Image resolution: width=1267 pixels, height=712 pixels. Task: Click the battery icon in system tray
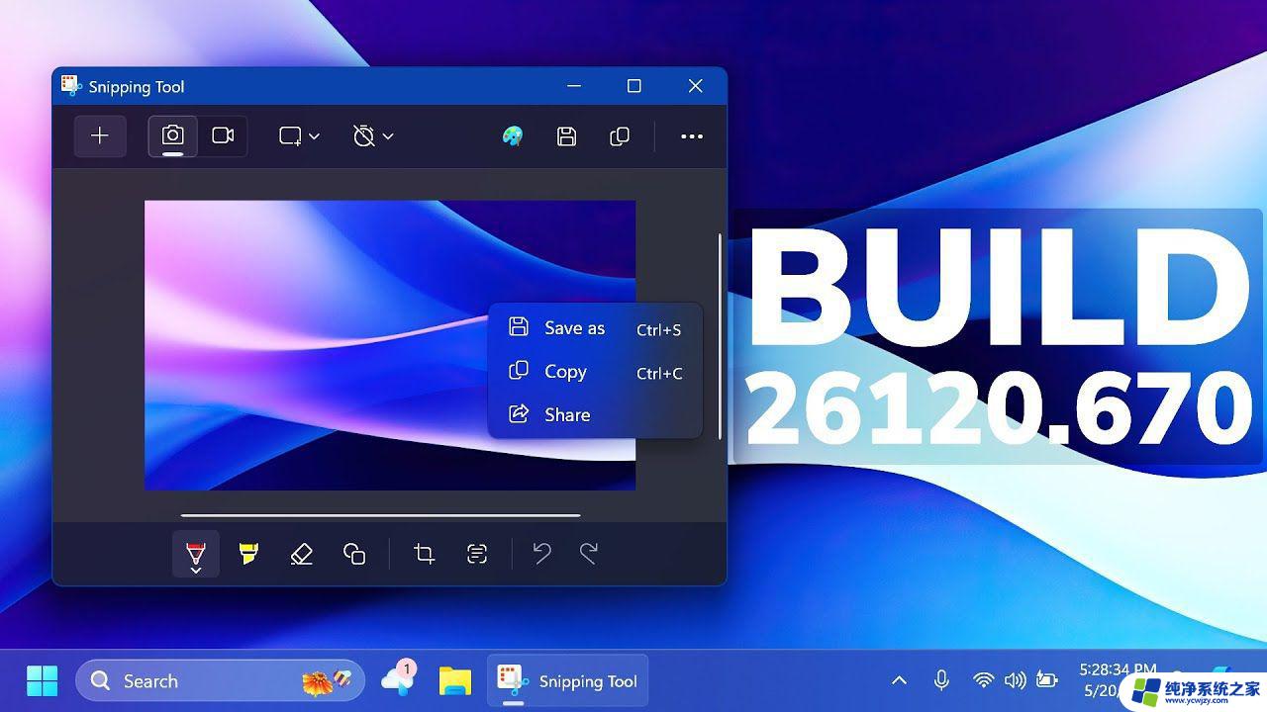(1047, 680)
